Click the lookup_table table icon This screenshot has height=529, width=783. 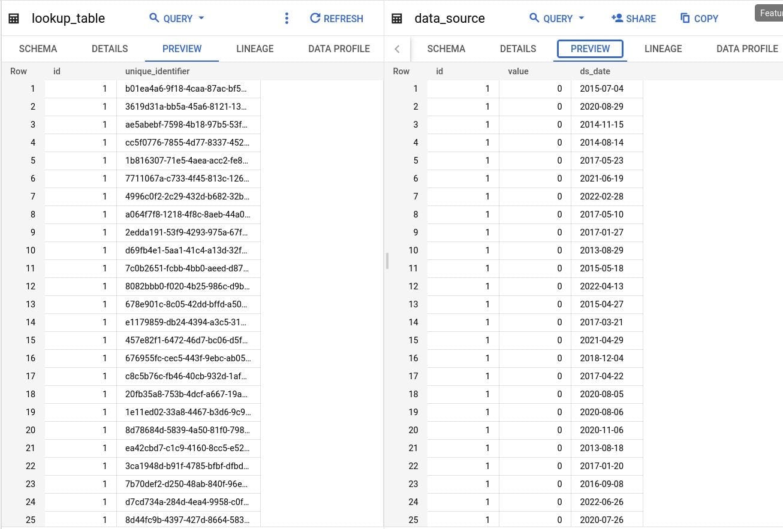pyautogui.click(x=14, y=19)
